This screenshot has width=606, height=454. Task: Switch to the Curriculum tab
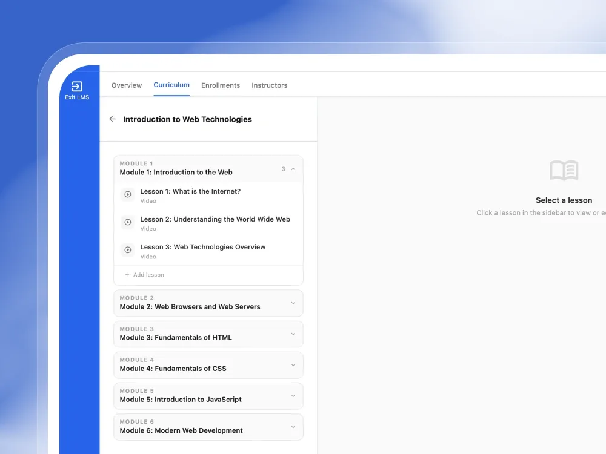(171, 85)
